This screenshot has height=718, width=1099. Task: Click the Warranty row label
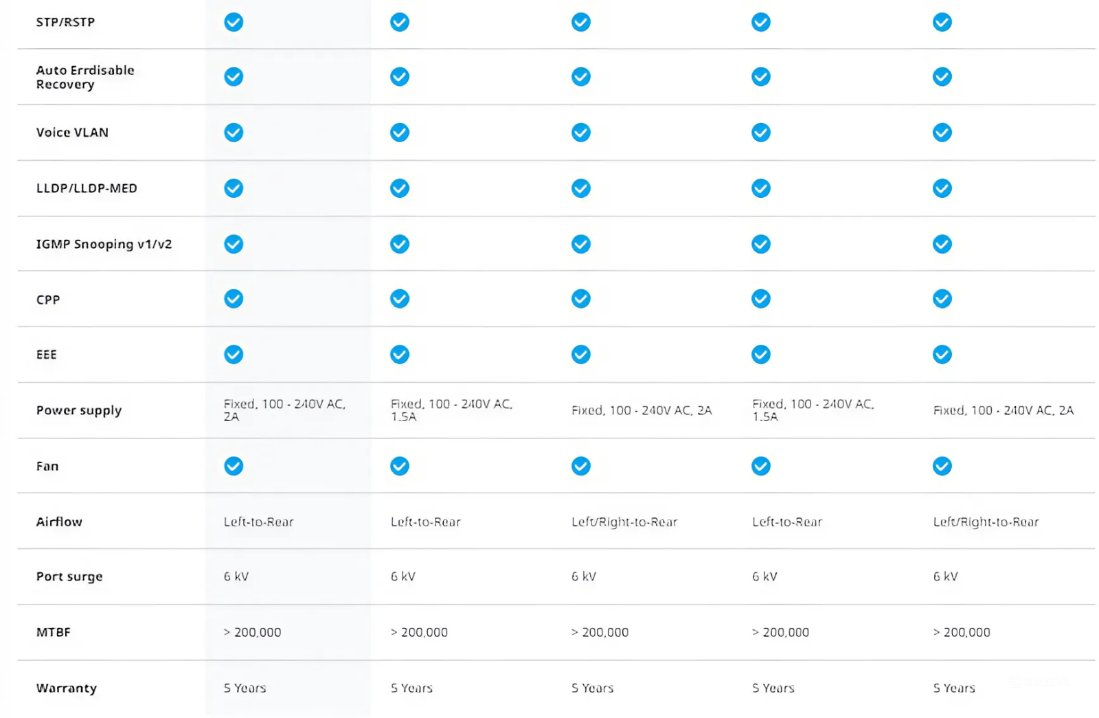[67, 688]
